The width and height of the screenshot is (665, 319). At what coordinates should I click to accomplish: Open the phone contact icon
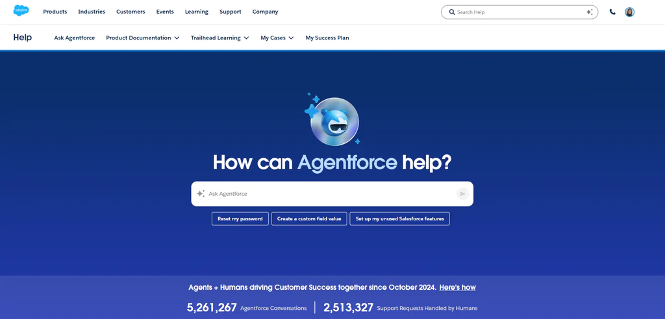612,12
